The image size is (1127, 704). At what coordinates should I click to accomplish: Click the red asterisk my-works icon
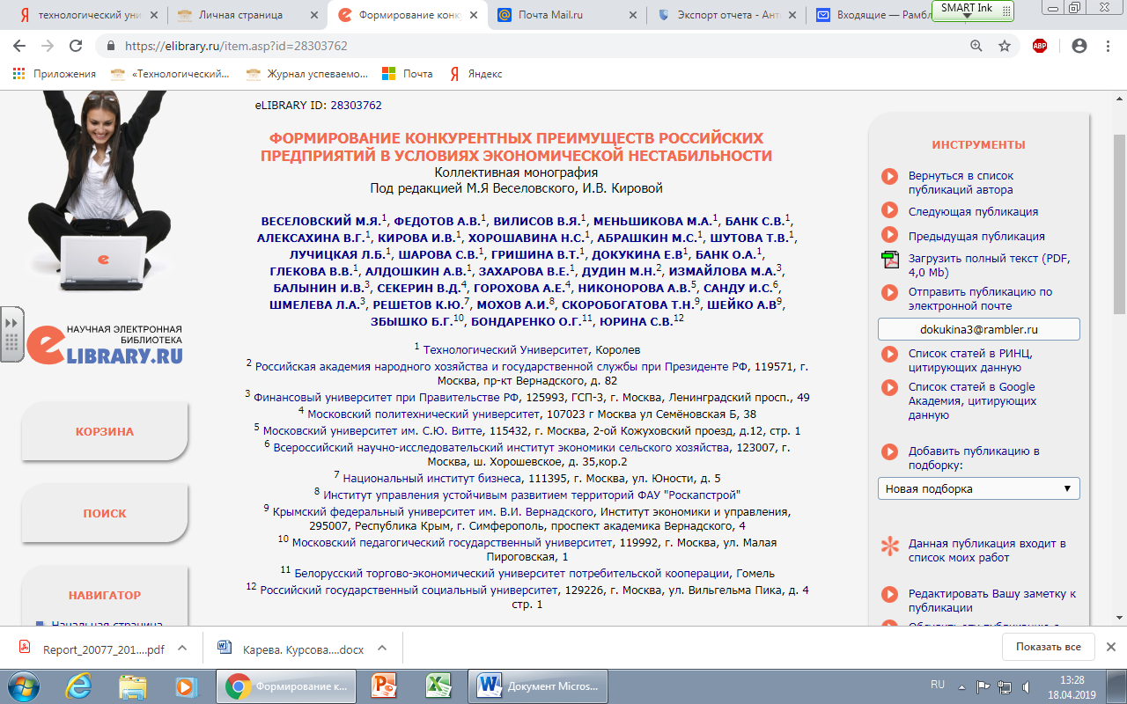pos(889,546)
